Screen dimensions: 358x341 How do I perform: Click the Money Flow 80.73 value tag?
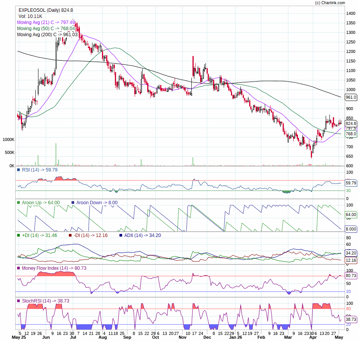pos(351,275)
